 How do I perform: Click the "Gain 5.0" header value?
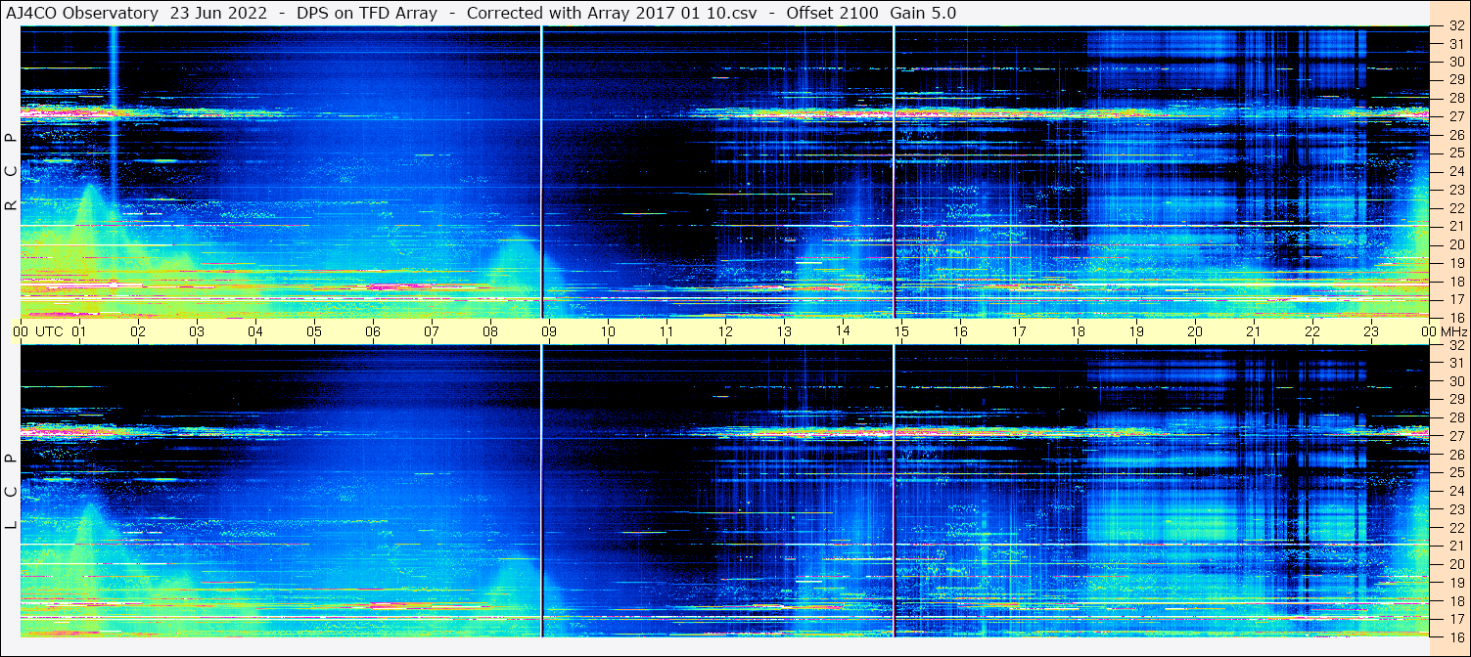click(x=923, y=13)
